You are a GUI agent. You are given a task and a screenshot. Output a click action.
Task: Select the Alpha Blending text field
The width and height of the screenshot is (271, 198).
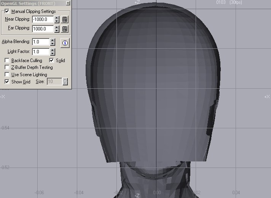pyautogui.click(x=40, y=42)
